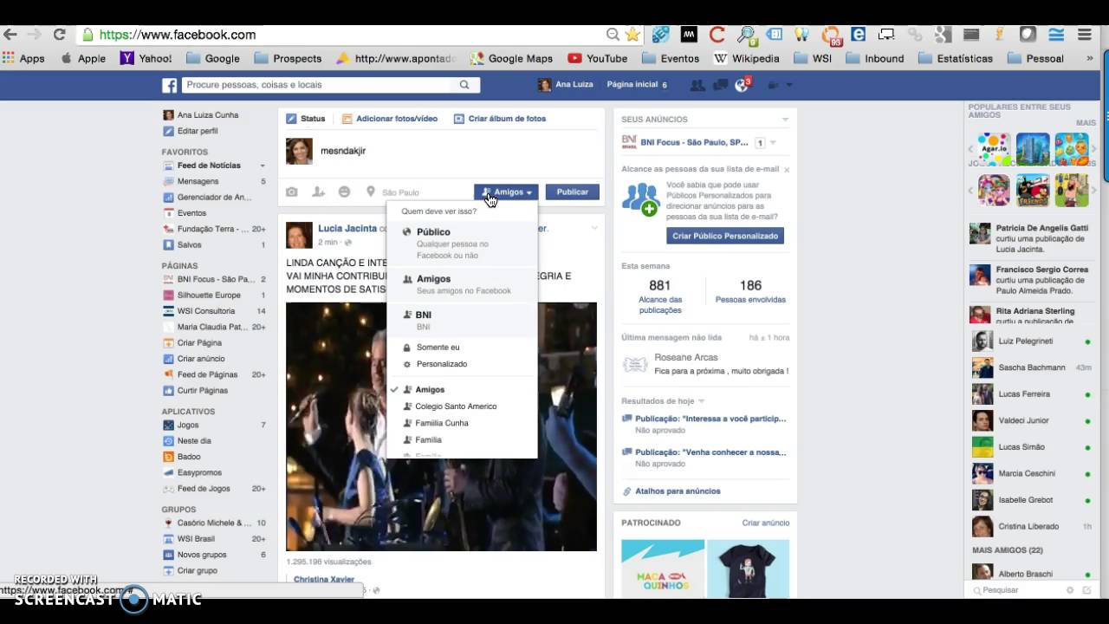
Task: Expand the Seus Anúncios panel arrow
Action: pos(785,120)
